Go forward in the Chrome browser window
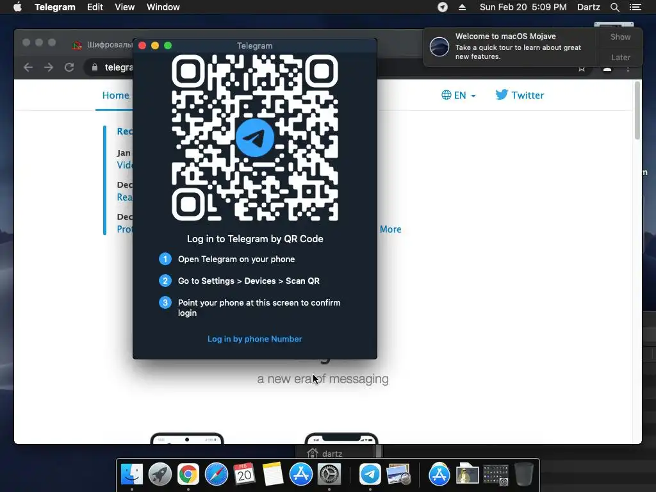Image resolution: width=656 pixels, height=492 pixels. [x=49, y=67]
